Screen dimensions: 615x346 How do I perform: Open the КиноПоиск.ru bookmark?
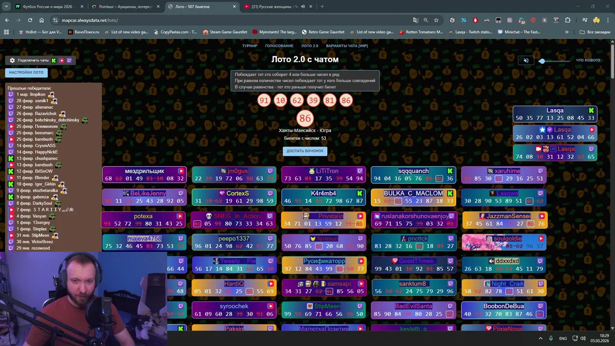84,32
